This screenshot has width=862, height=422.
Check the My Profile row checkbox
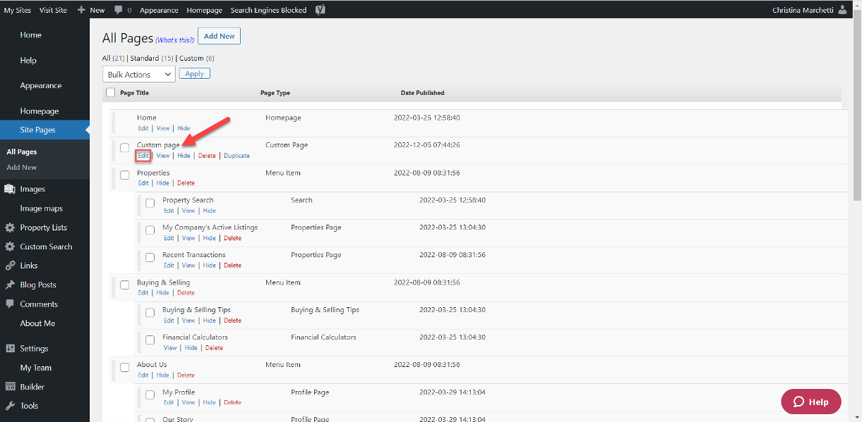pyautogui.click(x=150, y=395)
